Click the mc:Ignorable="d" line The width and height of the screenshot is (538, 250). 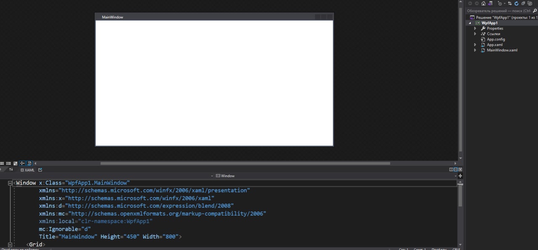(65, 229)
